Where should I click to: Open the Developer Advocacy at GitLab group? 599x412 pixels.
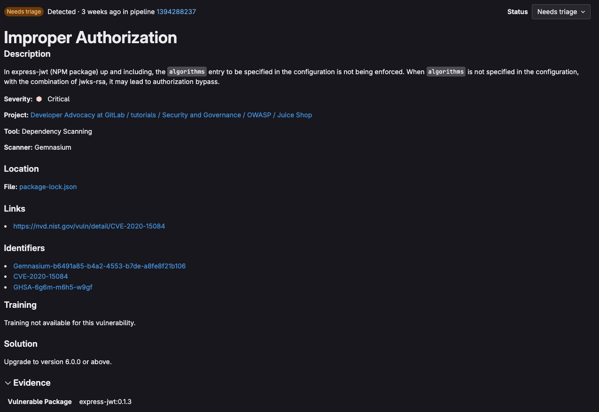tap(77, 115)
